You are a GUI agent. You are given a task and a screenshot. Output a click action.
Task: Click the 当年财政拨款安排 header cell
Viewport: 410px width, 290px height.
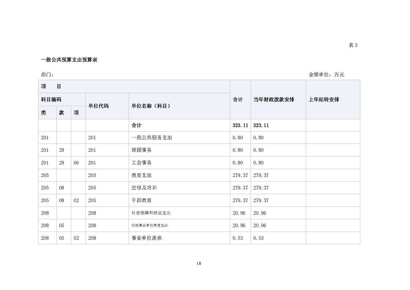tap(278, 99)
